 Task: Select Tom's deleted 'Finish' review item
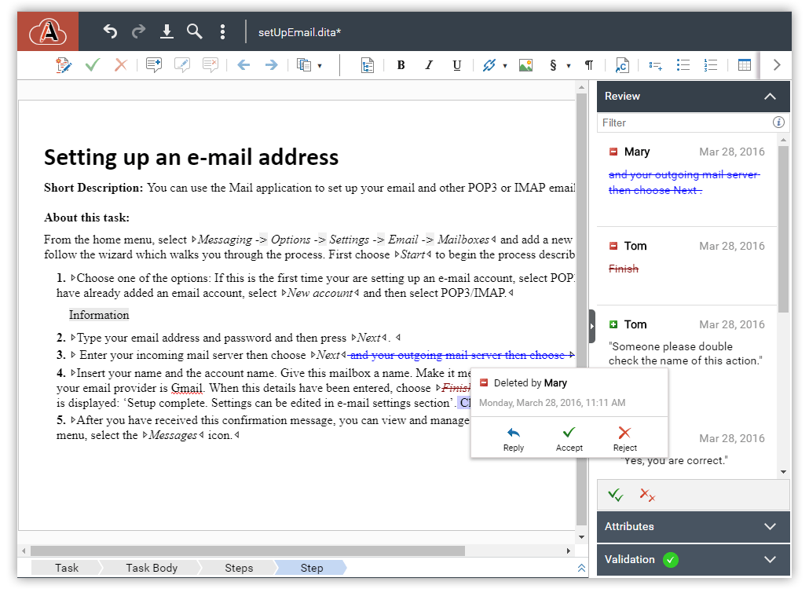pyautogui.click(x=686, y=266)
